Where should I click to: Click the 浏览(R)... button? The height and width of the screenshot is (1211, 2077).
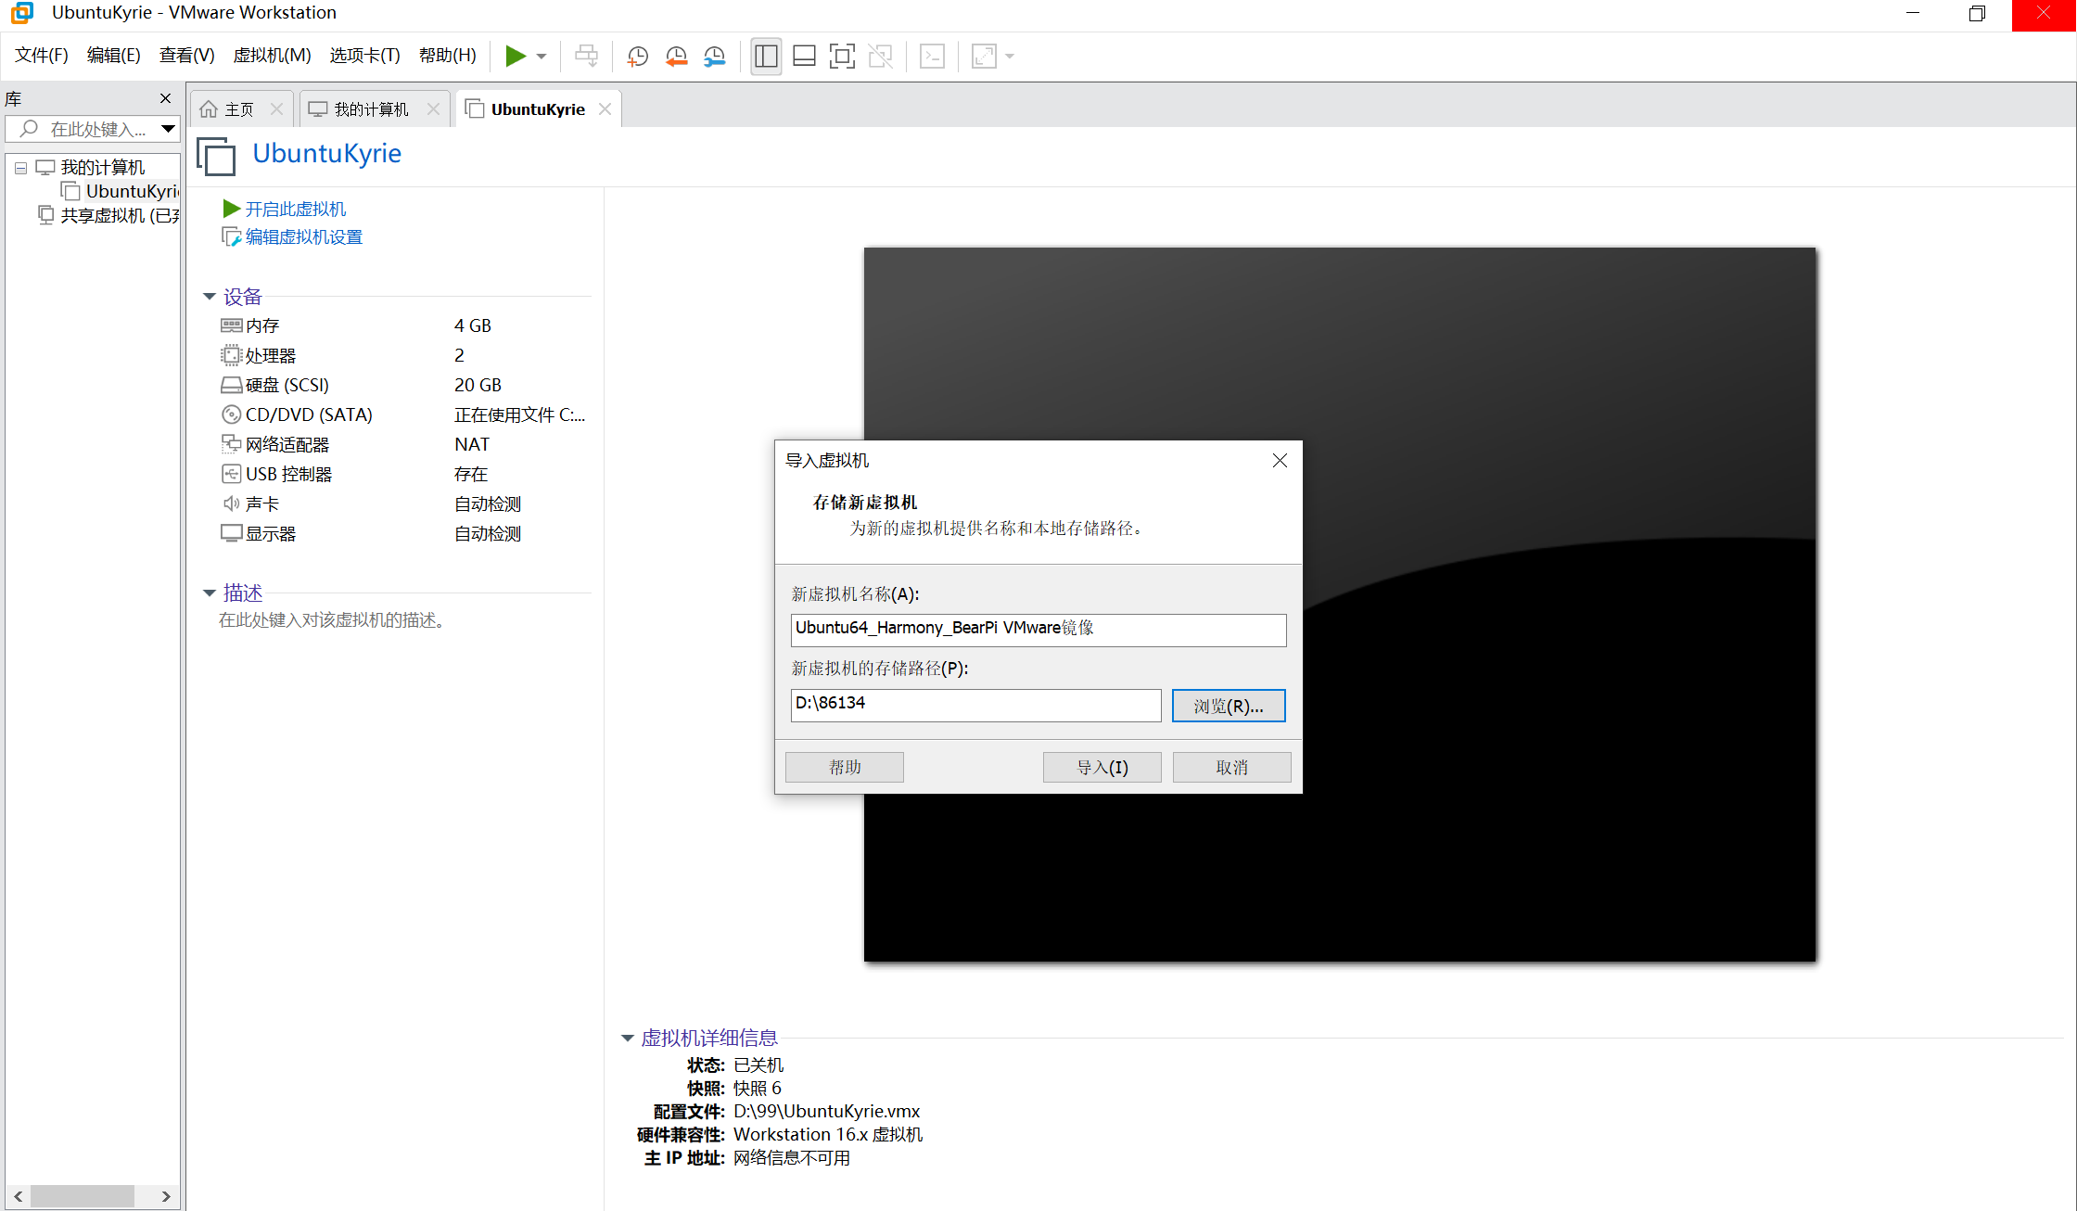[1229, 705]
